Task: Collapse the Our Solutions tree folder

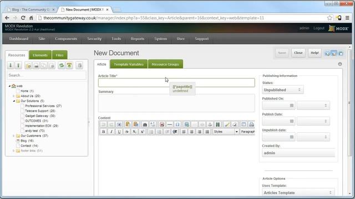Action: point(13,101)
